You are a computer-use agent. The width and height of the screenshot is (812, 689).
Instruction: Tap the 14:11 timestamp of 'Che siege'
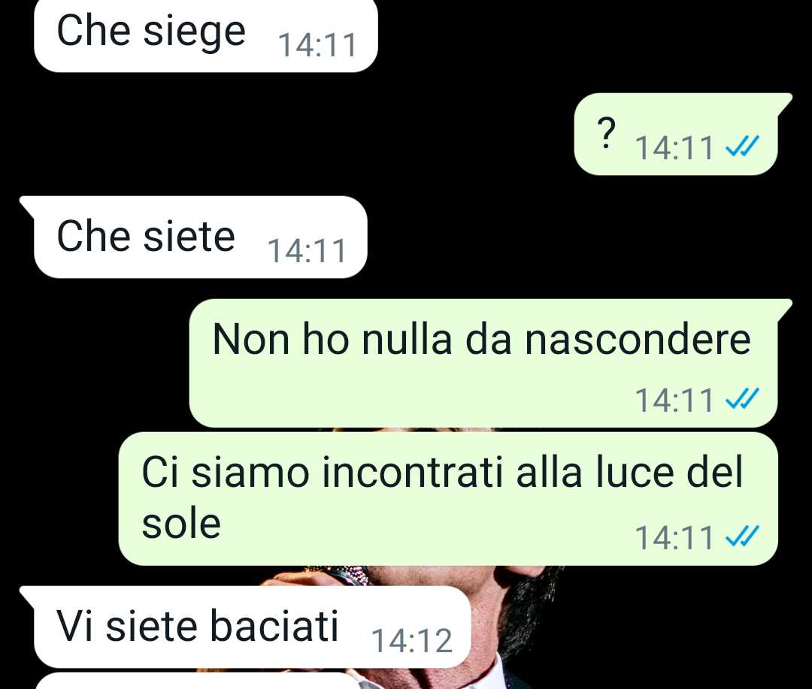317,45
